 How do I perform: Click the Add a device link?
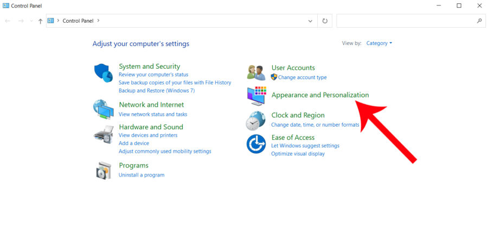click(134, 143)
